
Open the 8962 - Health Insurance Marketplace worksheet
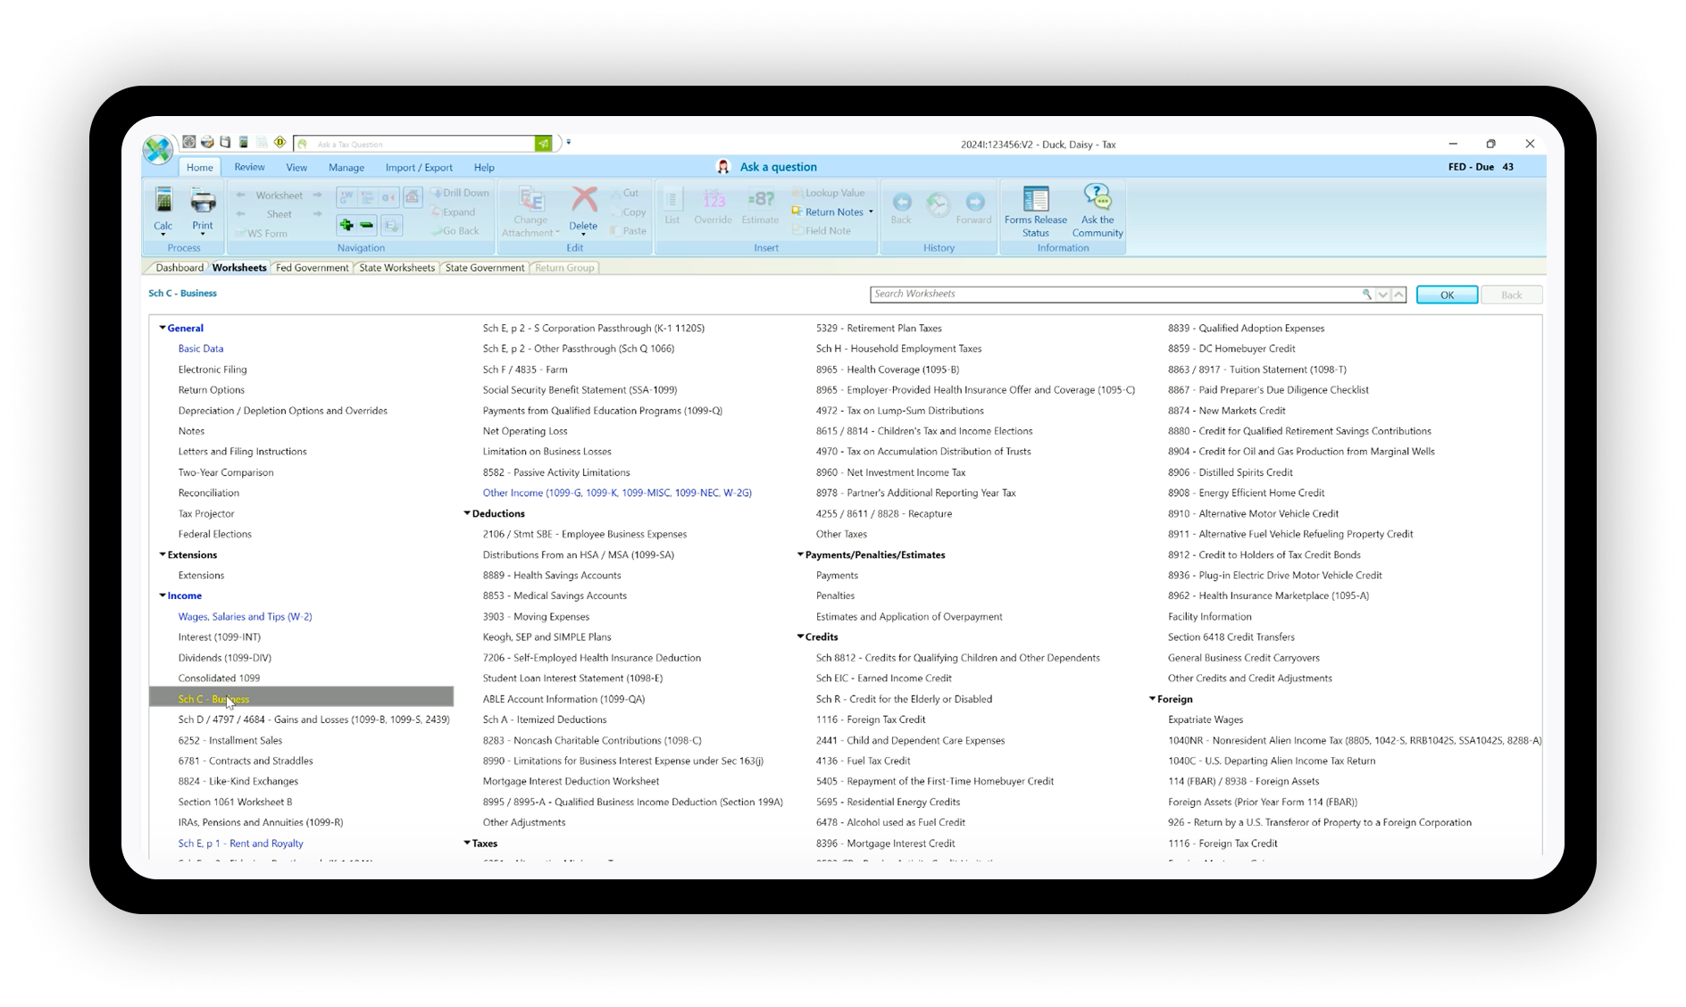point(1268,596)
